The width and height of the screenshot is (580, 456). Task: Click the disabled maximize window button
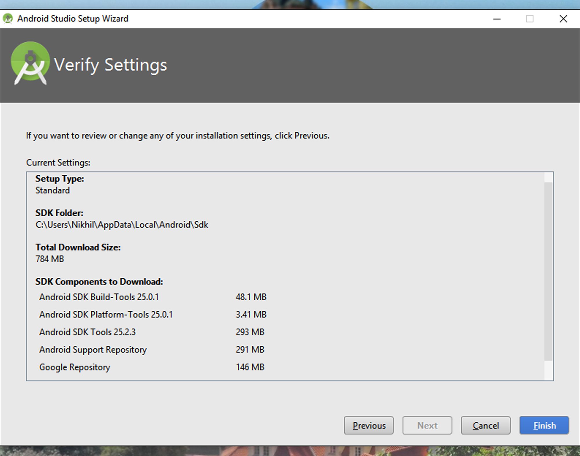click(x=530, y=19)
